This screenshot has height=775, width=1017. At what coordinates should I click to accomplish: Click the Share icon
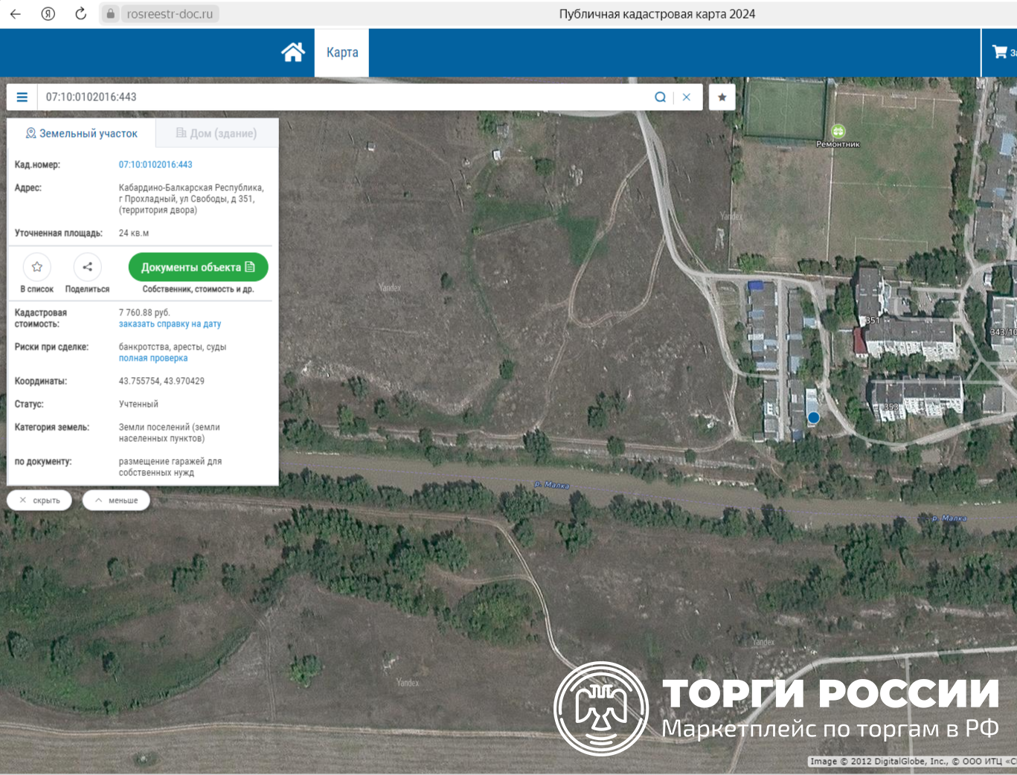(x=87, y=267)
